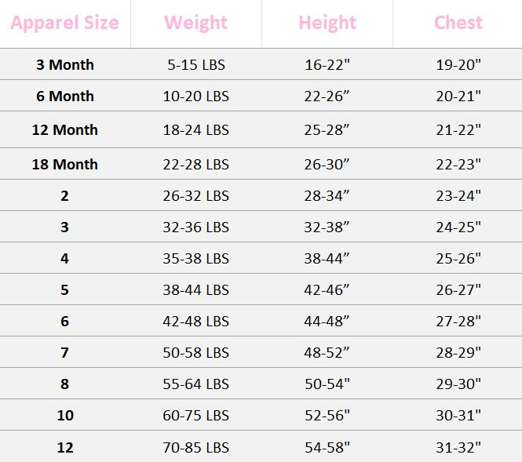Click the Weight column header
The width and height of the screenshot is (522, 462).
pos(196,23)
